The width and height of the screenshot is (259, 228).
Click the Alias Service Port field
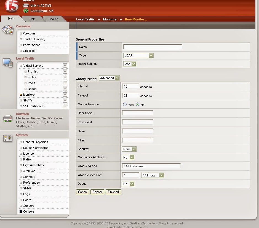tap(130, 175)
